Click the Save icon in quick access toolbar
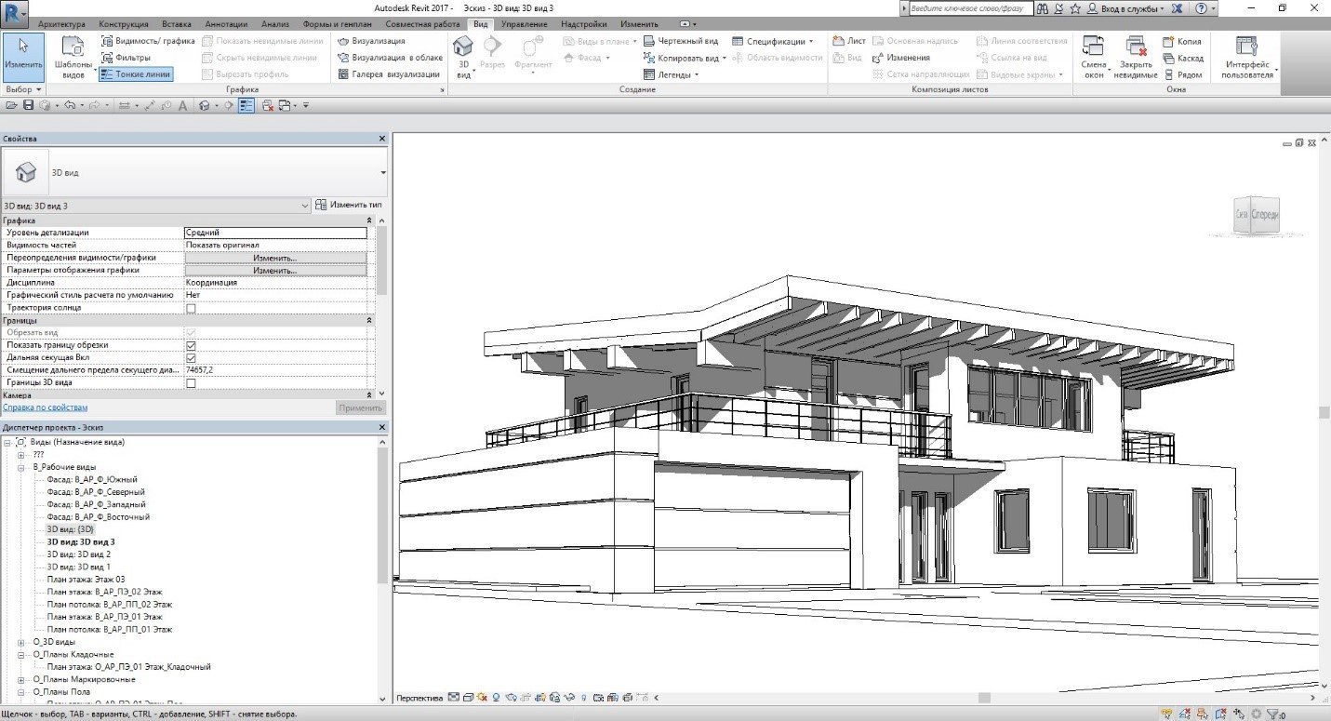This screenshot has width=1331, height=721. tap(29, 106)
